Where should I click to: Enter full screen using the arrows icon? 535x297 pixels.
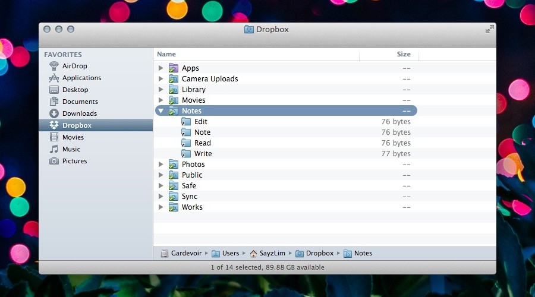[x=489, y=29]
